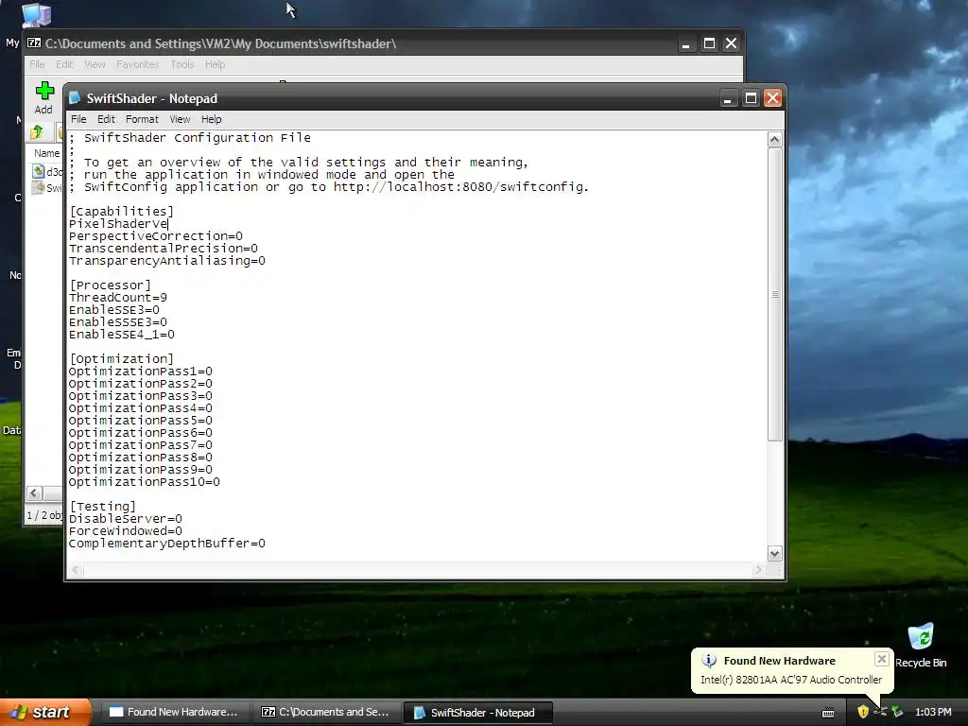
Task: Click on [Testing] section header
Action: pyautogui.click(x=102, y=507)
